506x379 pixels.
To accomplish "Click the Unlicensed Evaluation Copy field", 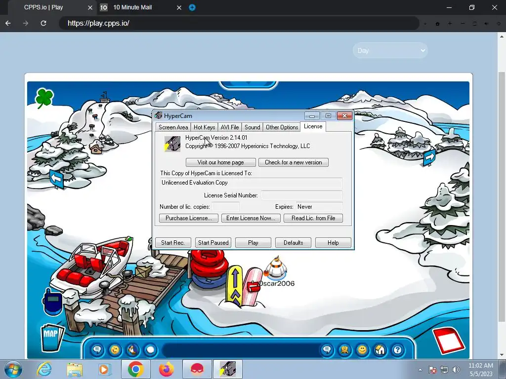I will coord(251,183).
